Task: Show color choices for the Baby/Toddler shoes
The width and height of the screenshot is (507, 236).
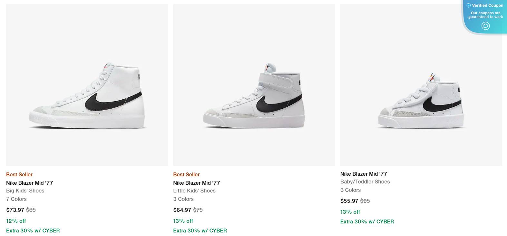Action: pyautogui.click(x=350, y=190)
